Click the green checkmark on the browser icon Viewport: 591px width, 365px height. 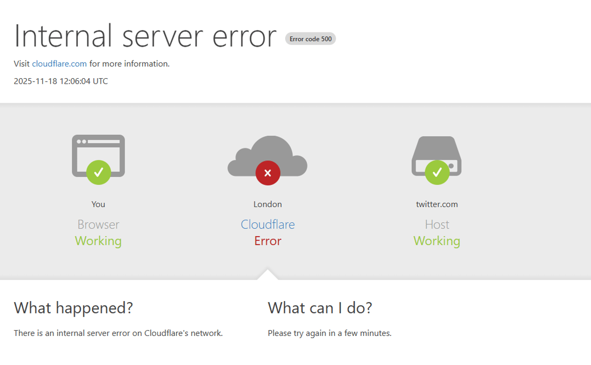[x=98, y=173]
